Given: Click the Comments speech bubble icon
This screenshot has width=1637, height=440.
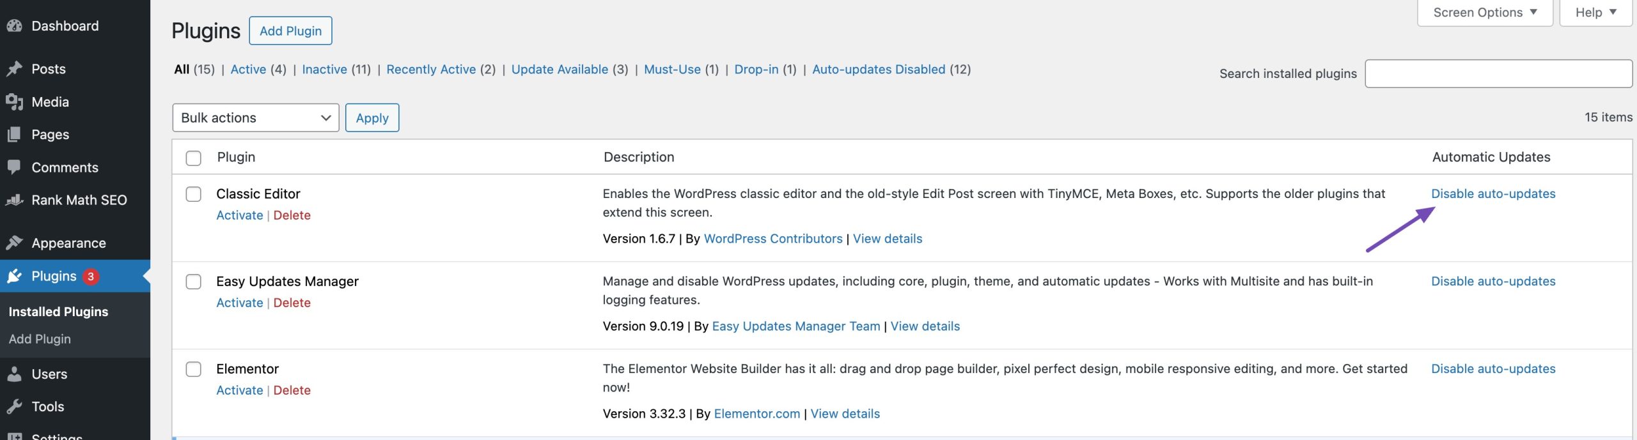Looking at the screenshot, I should click(14, 167).
